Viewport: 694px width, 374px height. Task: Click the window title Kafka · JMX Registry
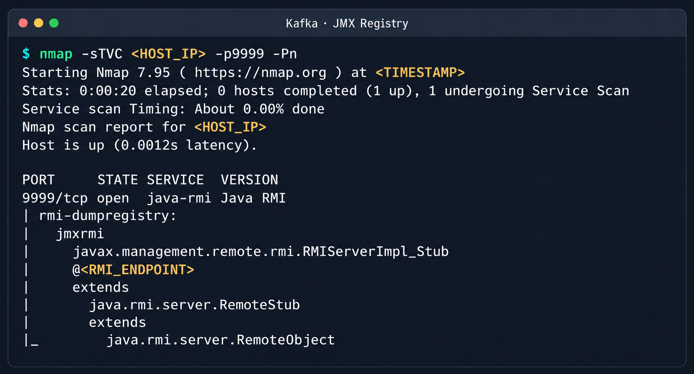tap(347, 24)
